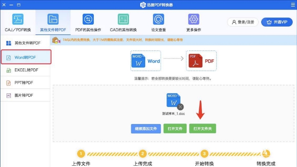Click the 打开文件 green button
Screen dimensions: 297x167
(x=175, y=129)
